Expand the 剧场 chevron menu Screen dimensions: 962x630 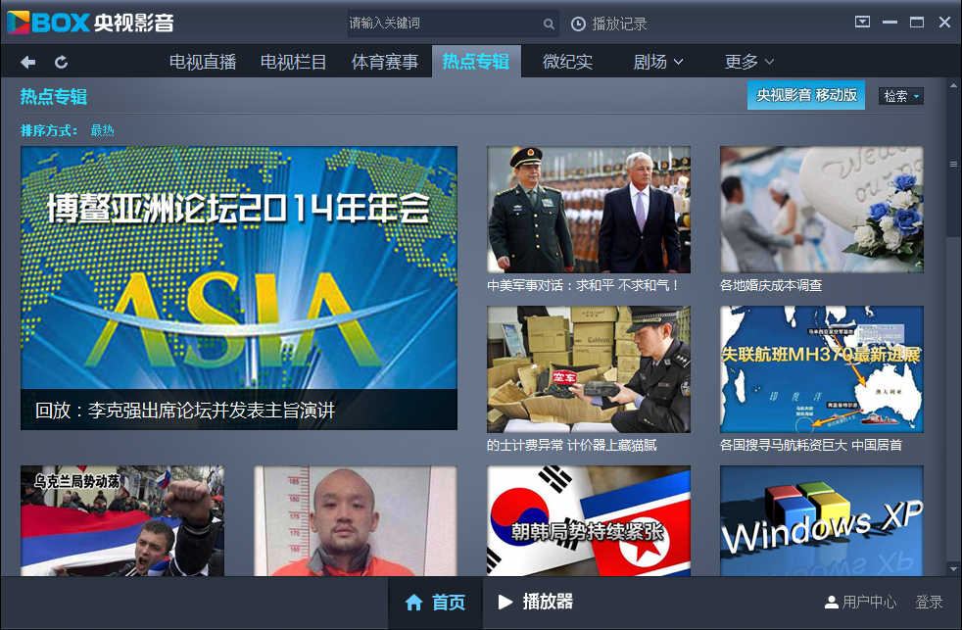680,61
